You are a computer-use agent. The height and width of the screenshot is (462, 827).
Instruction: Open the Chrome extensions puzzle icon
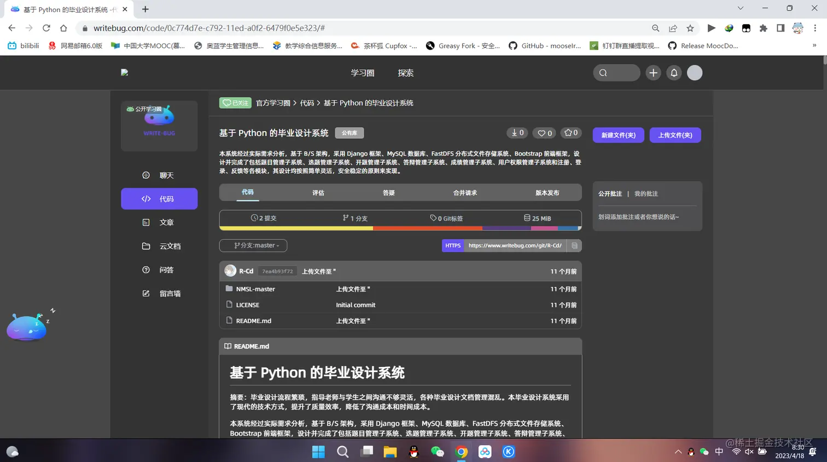tap(764, 28)
